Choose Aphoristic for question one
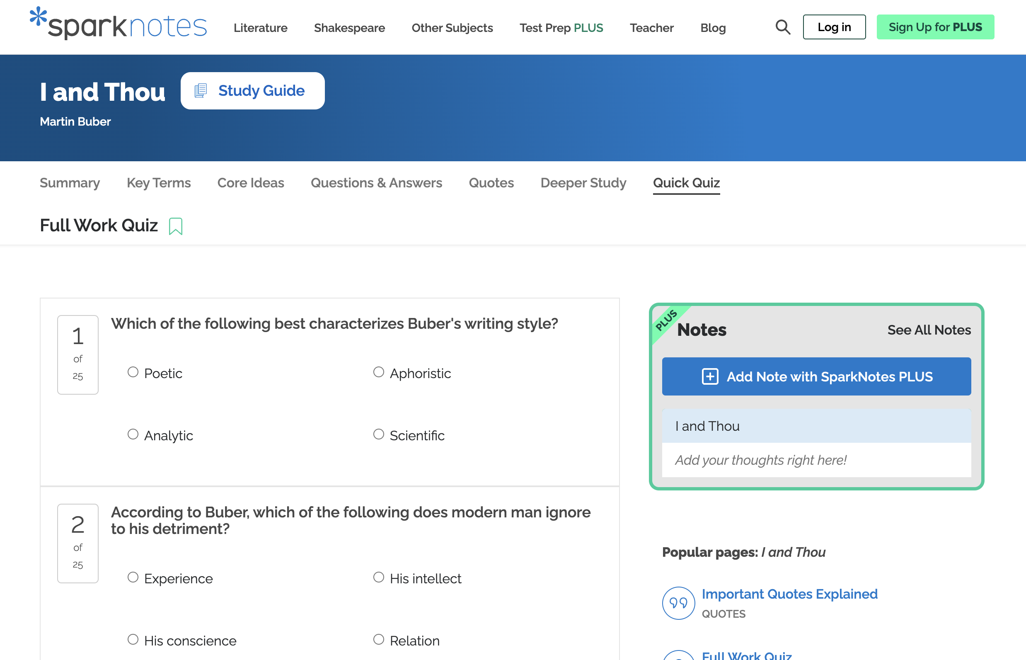This screenshot has width=1026, height=660. tap(378, 372)
